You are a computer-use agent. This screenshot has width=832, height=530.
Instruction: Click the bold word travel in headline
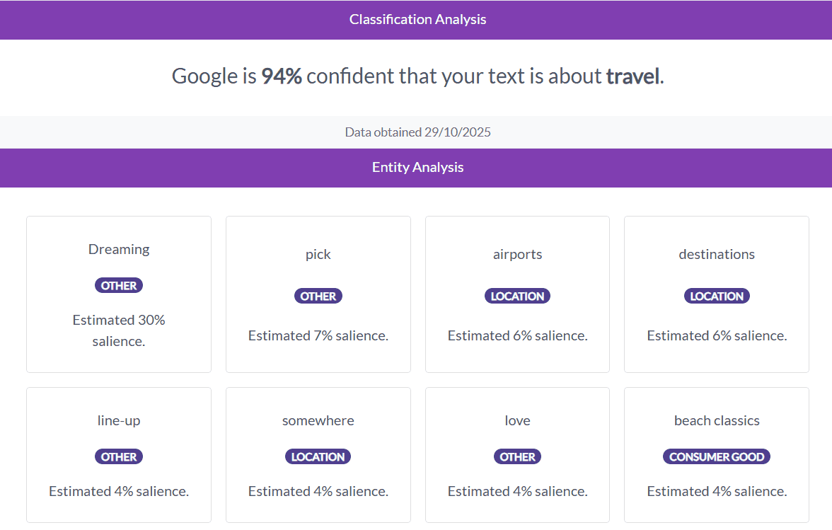pos(632,76)
